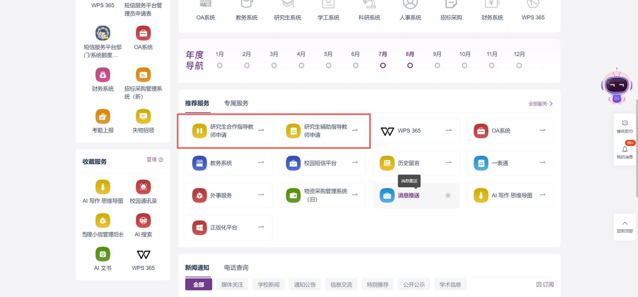Launch 校园通讯录 from favorites
This screenshot has height=297, width=638.
coord(143,187)
